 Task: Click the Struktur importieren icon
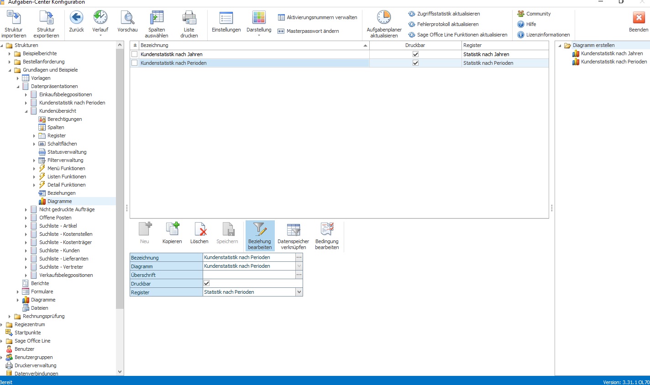click(x=14, y=18)
